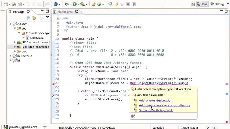The height and width of the screenshot is (129, 230).
Task: Toggle fold on the line 5 comment
Action: [60, 19]
